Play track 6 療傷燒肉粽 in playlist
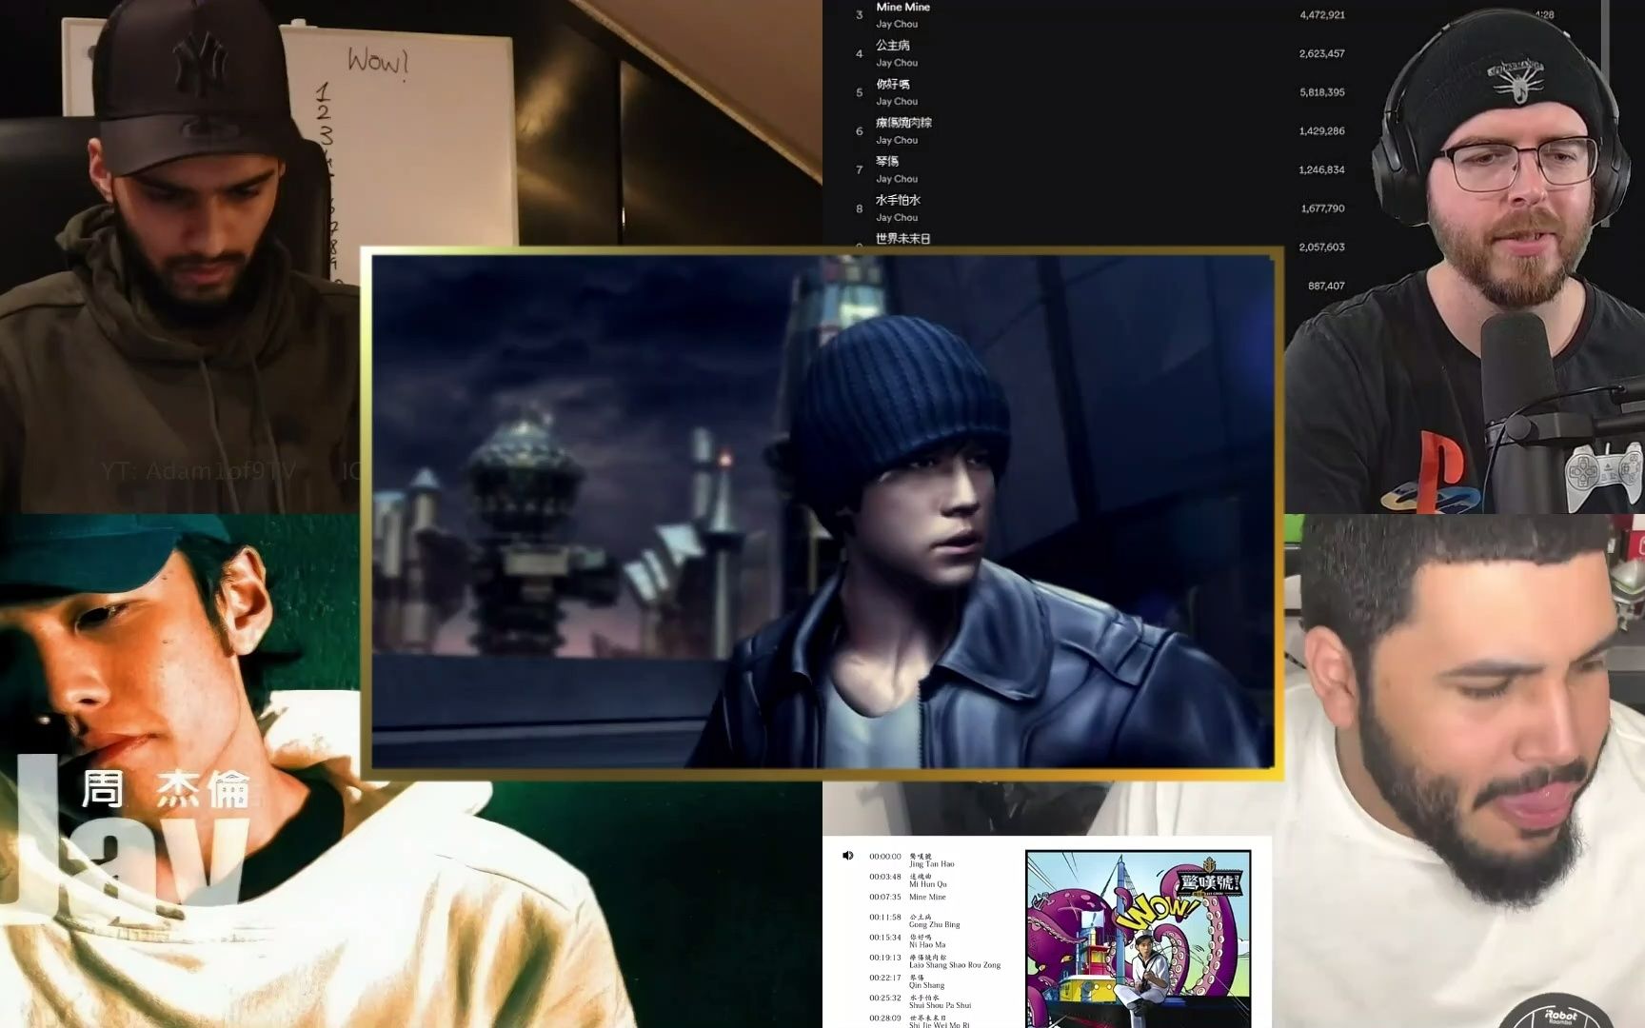 [903, 123]
